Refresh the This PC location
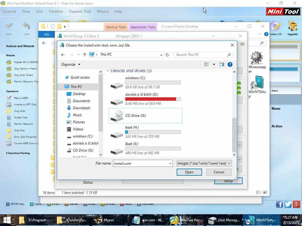 [x=167, y=55]
